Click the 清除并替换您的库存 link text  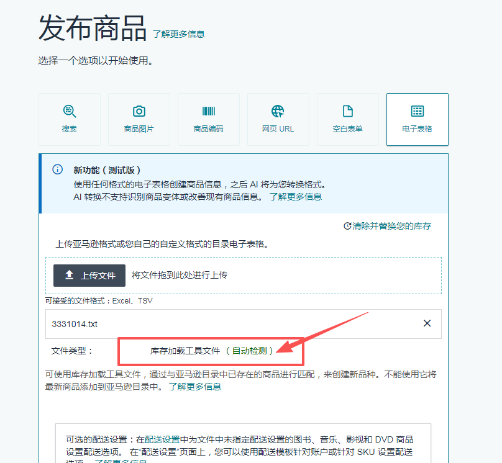tap(391, 226)
